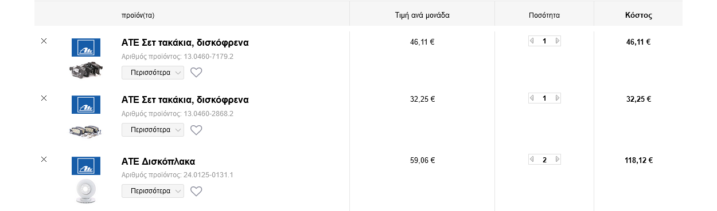Open the first brake pads product photo
Image resolution: width=717 pixels, height=211 pixels.
point(85,71)
